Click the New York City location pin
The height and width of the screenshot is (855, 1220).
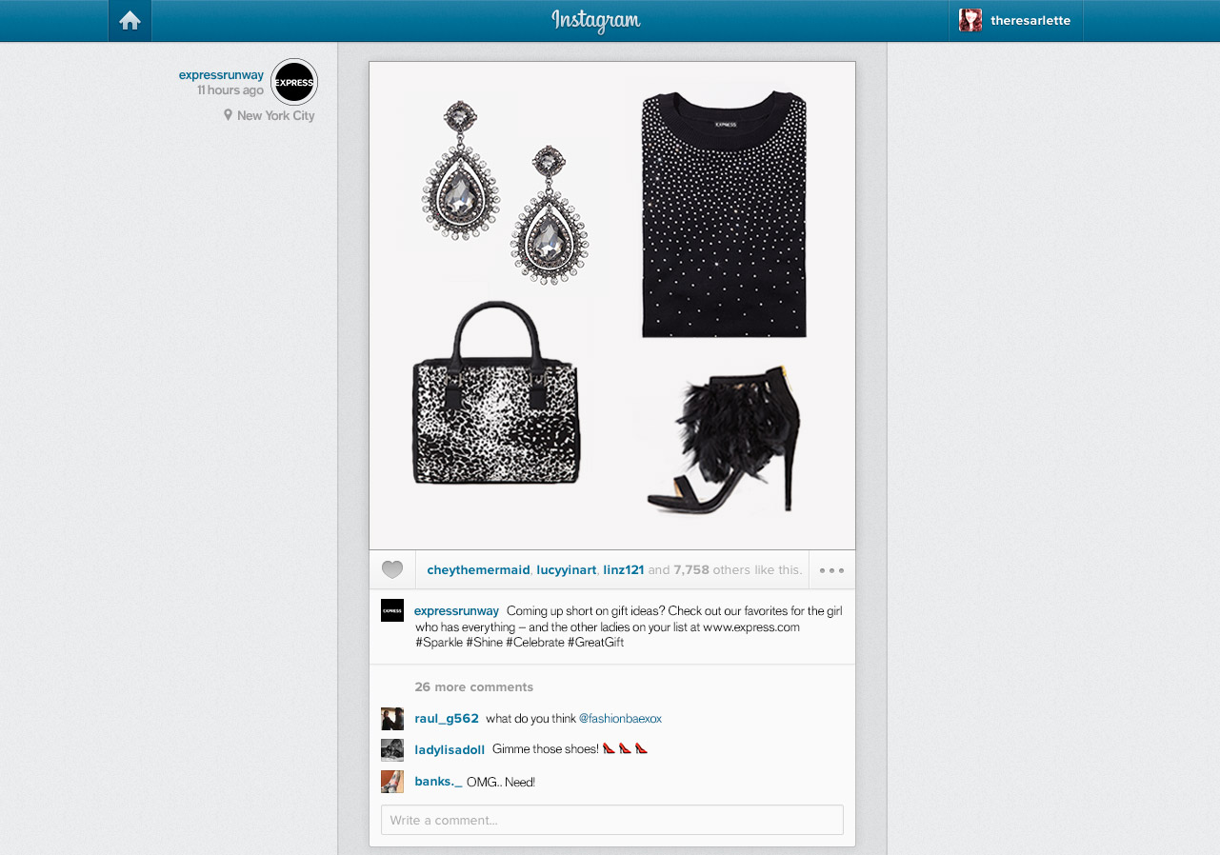coord(228,115)
